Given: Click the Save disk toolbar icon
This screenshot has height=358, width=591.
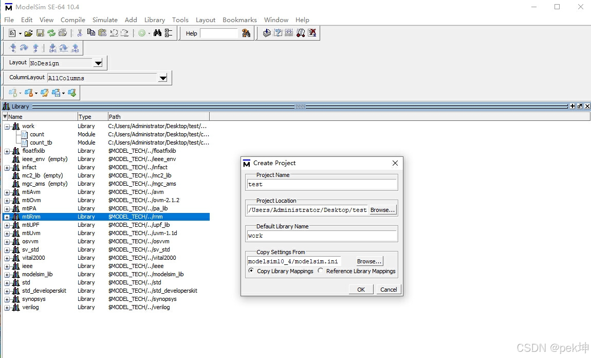Looking at the screenshot, I should (40, 33).
